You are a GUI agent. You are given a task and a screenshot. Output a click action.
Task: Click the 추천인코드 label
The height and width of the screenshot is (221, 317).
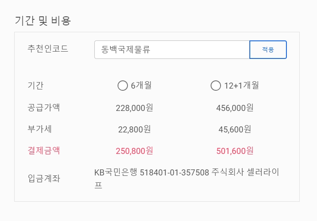coord(48,49)
